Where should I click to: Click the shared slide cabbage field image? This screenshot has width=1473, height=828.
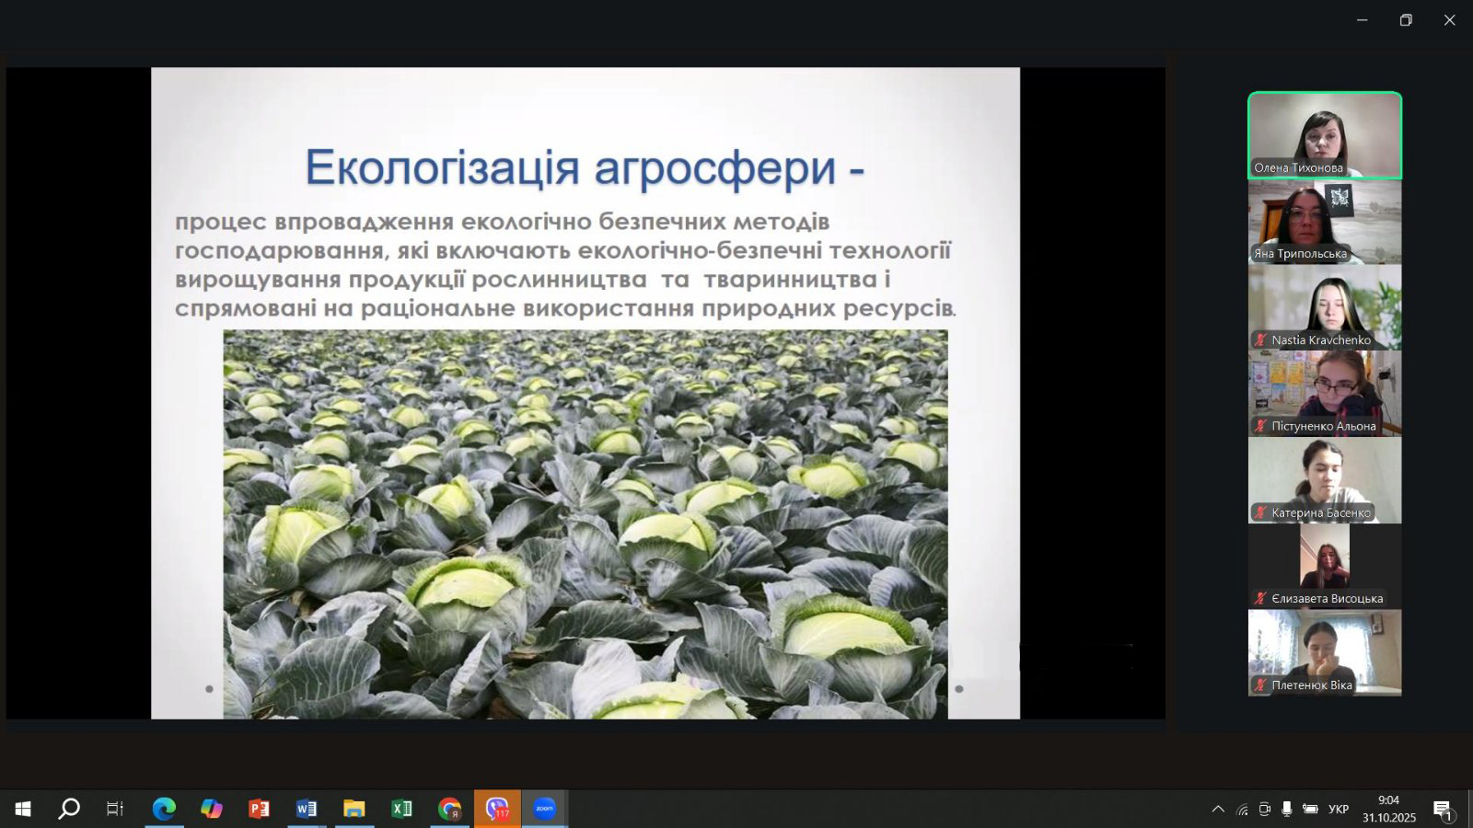(585, 523)
